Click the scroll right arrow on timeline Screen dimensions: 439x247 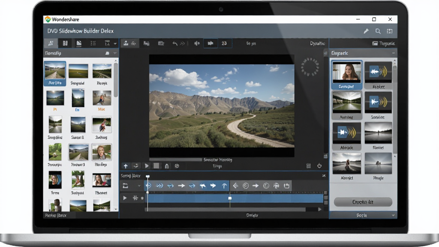(x=319, y=209)
